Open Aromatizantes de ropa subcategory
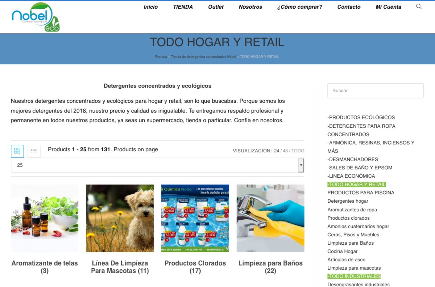The height and width of the screenshot is (287, 435). 352,210
